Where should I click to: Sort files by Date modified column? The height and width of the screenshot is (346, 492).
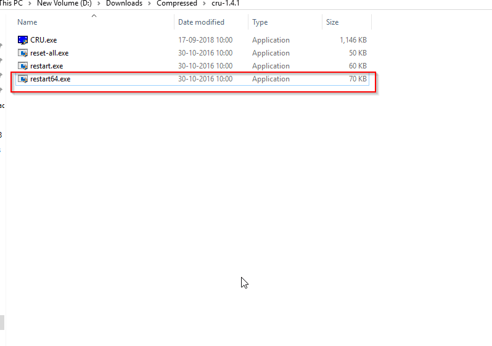[x=201, y=22]
